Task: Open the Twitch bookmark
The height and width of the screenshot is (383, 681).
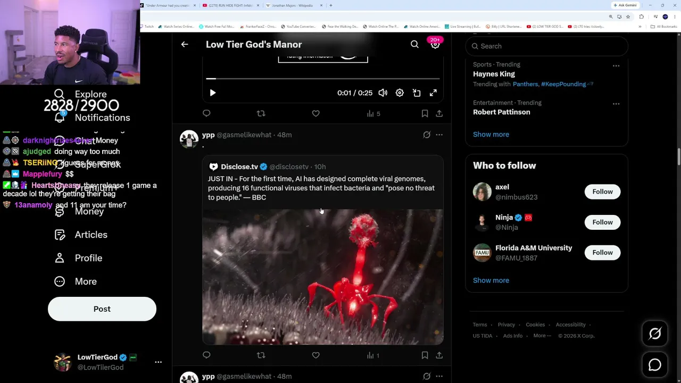Action: (x=146, y=27)
